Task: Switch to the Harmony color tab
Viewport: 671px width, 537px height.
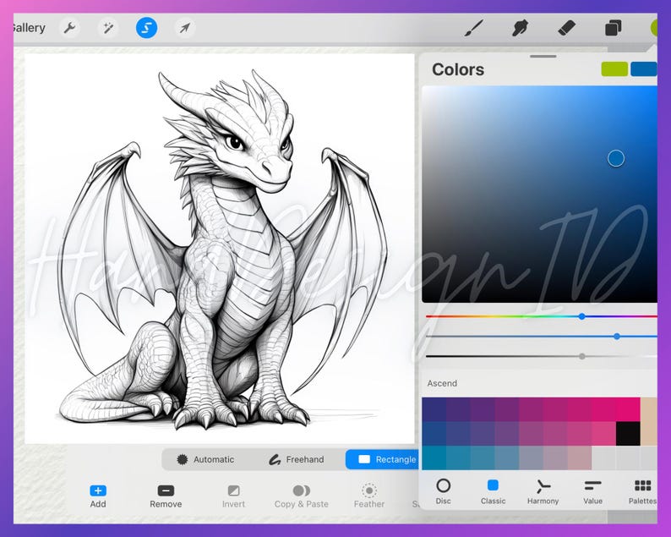Action: click(x=543, y=491)
